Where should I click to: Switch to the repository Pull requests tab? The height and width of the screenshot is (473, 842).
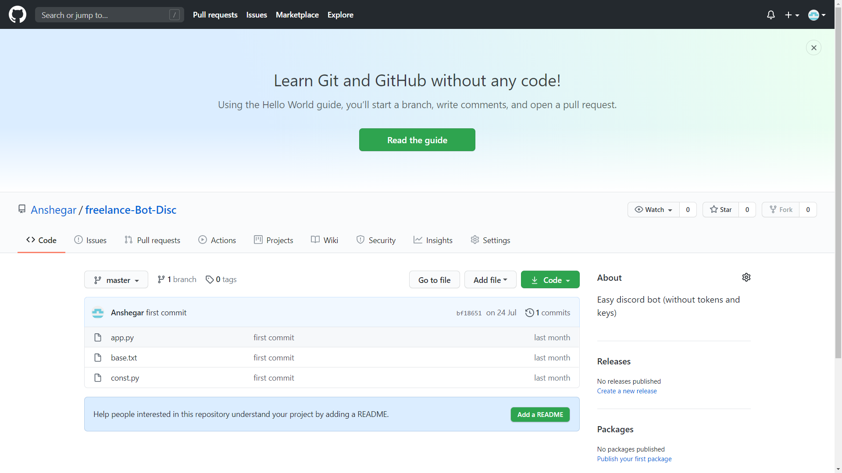[x=152, y=240]
